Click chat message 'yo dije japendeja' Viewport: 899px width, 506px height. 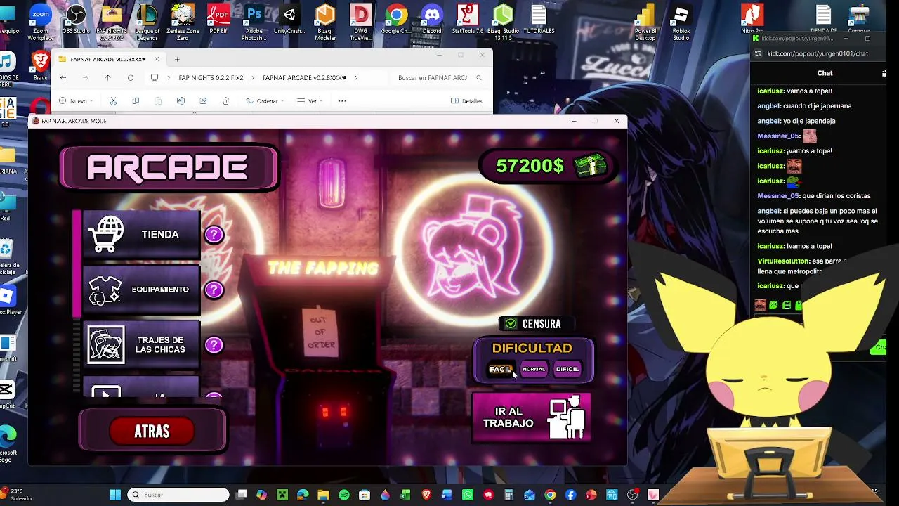809,121
